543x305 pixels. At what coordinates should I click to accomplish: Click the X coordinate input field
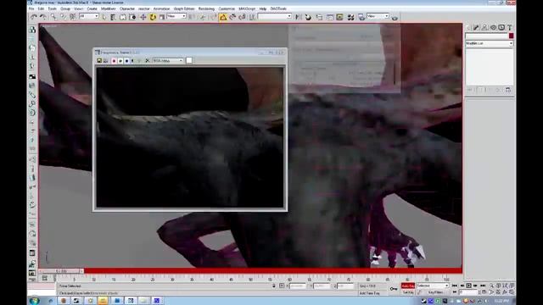click(x=298, y=286)
